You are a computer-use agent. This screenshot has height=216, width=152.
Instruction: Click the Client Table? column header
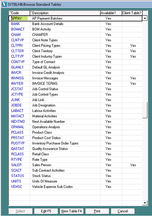click(x=132, y=13)
